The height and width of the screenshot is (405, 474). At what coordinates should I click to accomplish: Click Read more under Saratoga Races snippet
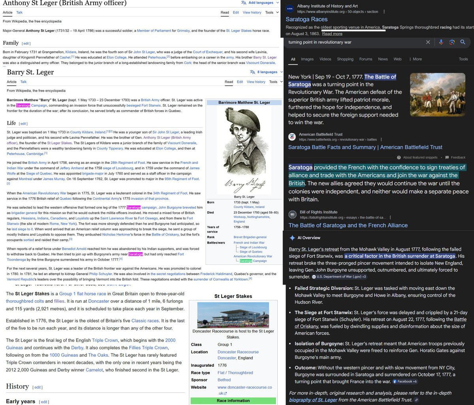(332, 34)
